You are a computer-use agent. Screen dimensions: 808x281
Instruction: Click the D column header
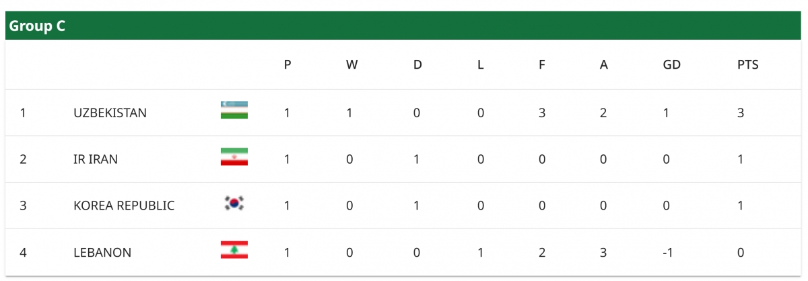(417, 65)
